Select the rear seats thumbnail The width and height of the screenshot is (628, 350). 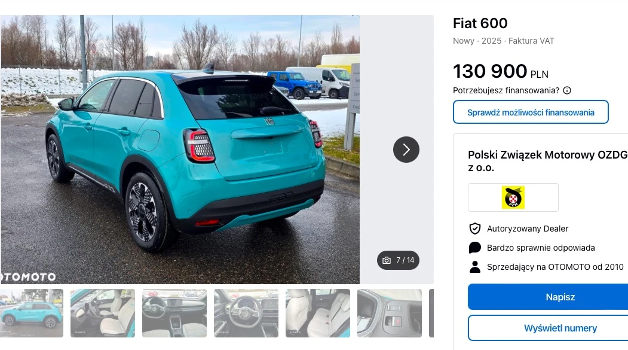(x=318, y=313)
